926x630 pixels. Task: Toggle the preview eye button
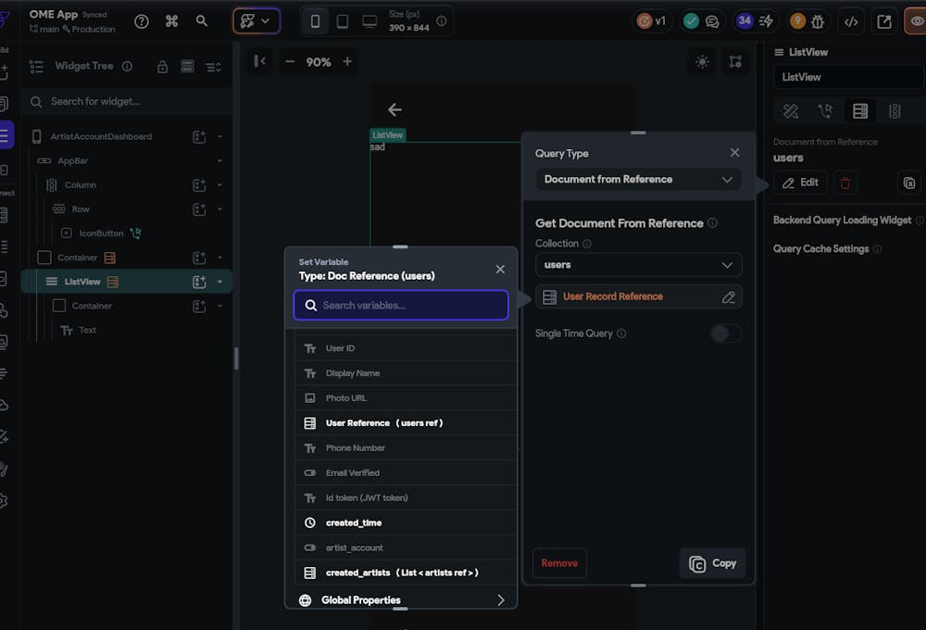(x=916, y=21)
